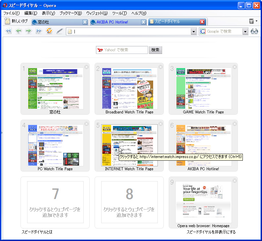Remove speed dial entry 9 Opera Homepage
This screenshot has height=241, width=262.
[235, 181]
